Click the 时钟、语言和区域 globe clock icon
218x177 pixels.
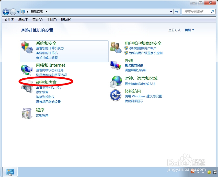click(116, 81)
